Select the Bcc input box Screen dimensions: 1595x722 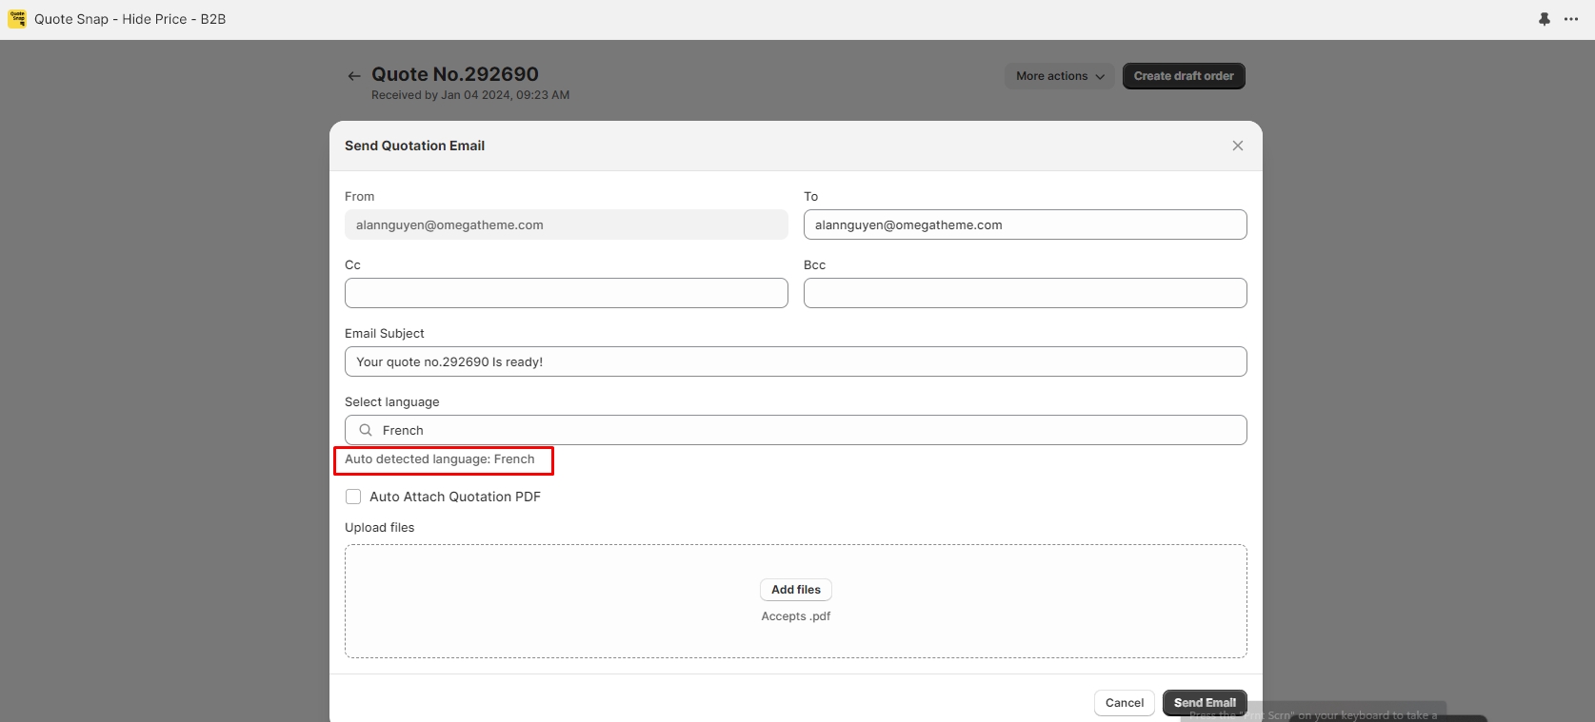pos(1025,293)
